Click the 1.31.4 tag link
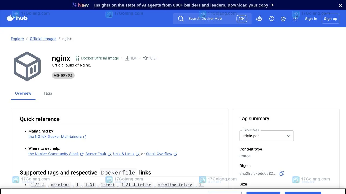 (38, 185)
